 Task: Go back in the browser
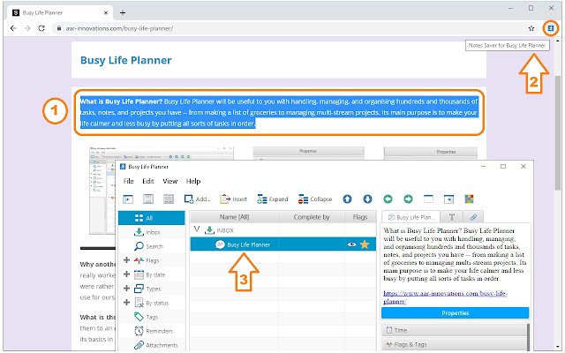coord(13,28)
